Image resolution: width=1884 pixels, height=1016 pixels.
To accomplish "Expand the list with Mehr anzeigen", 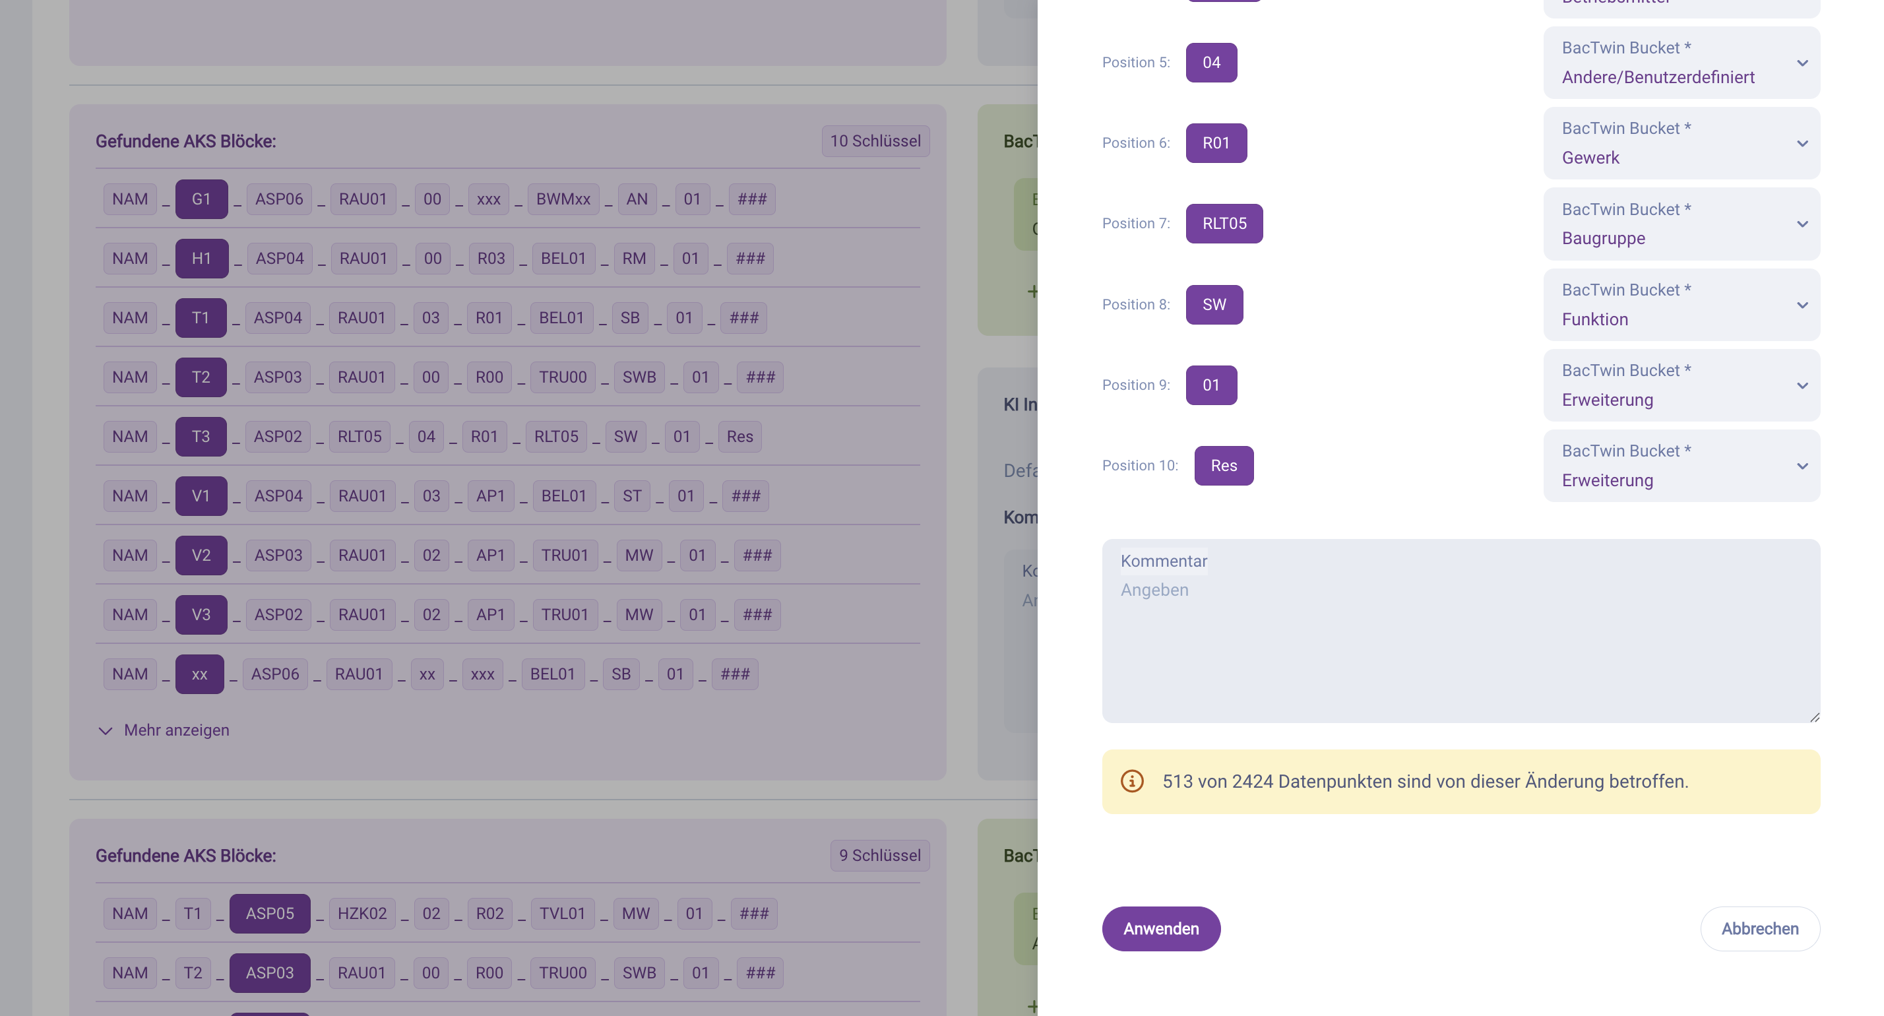I will tap(176, 730).
